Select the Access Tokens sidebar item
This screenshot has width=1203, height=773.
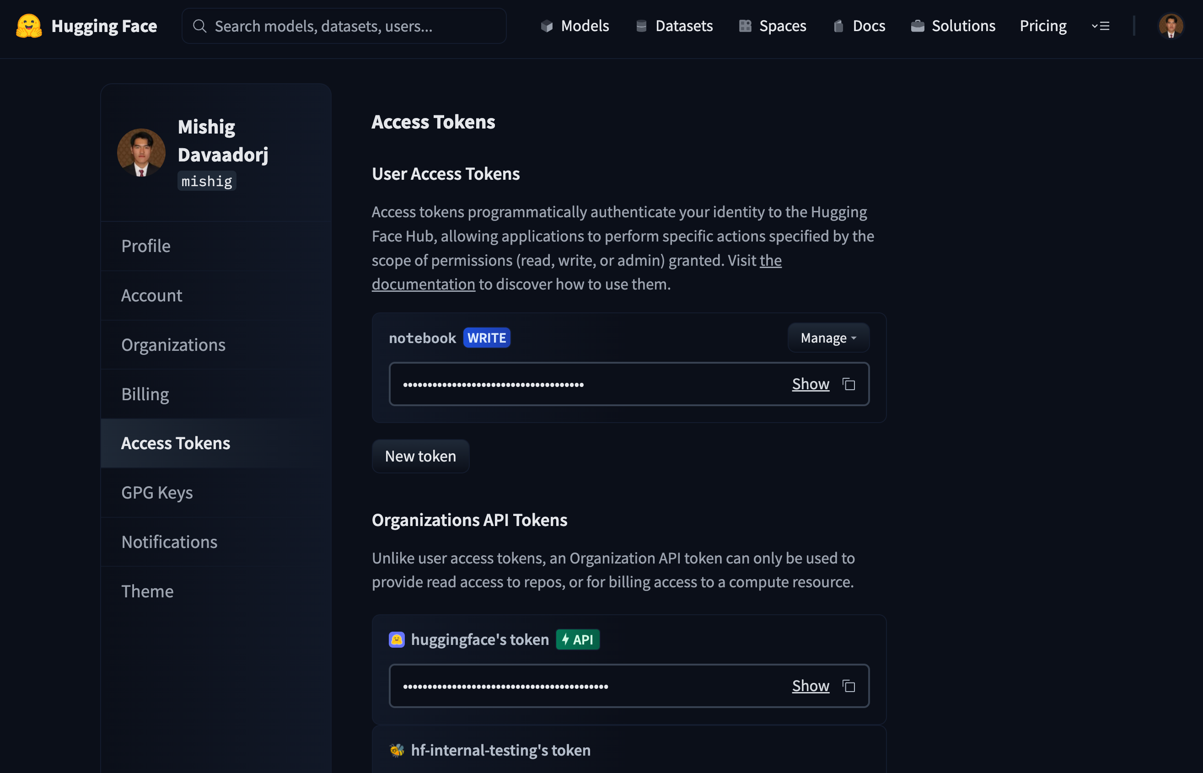(175, 443)
